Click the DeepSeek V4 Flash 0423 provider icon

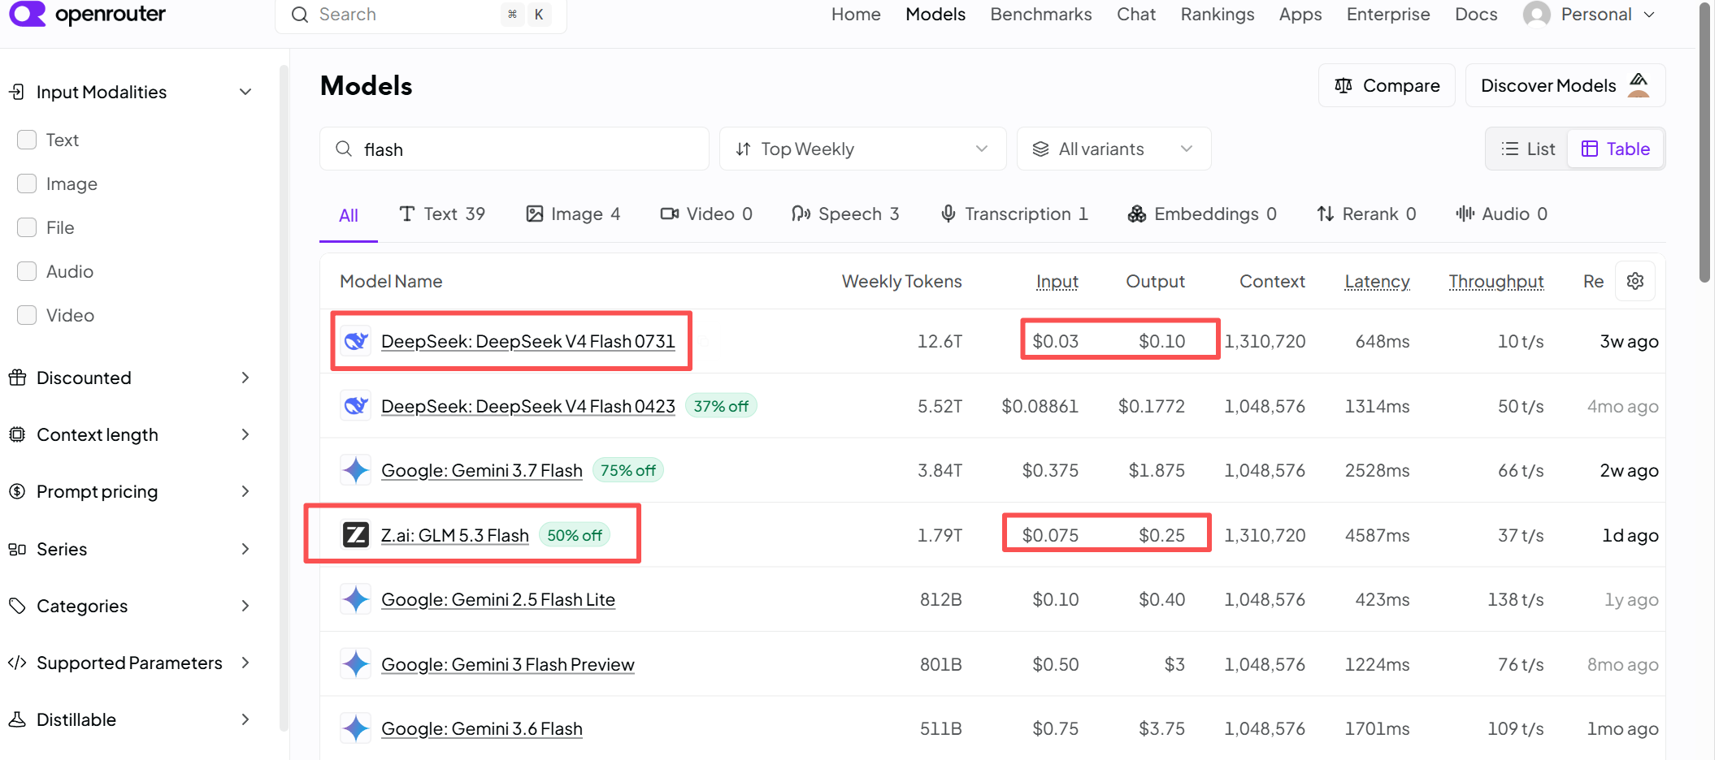click(x=356, y=406)
